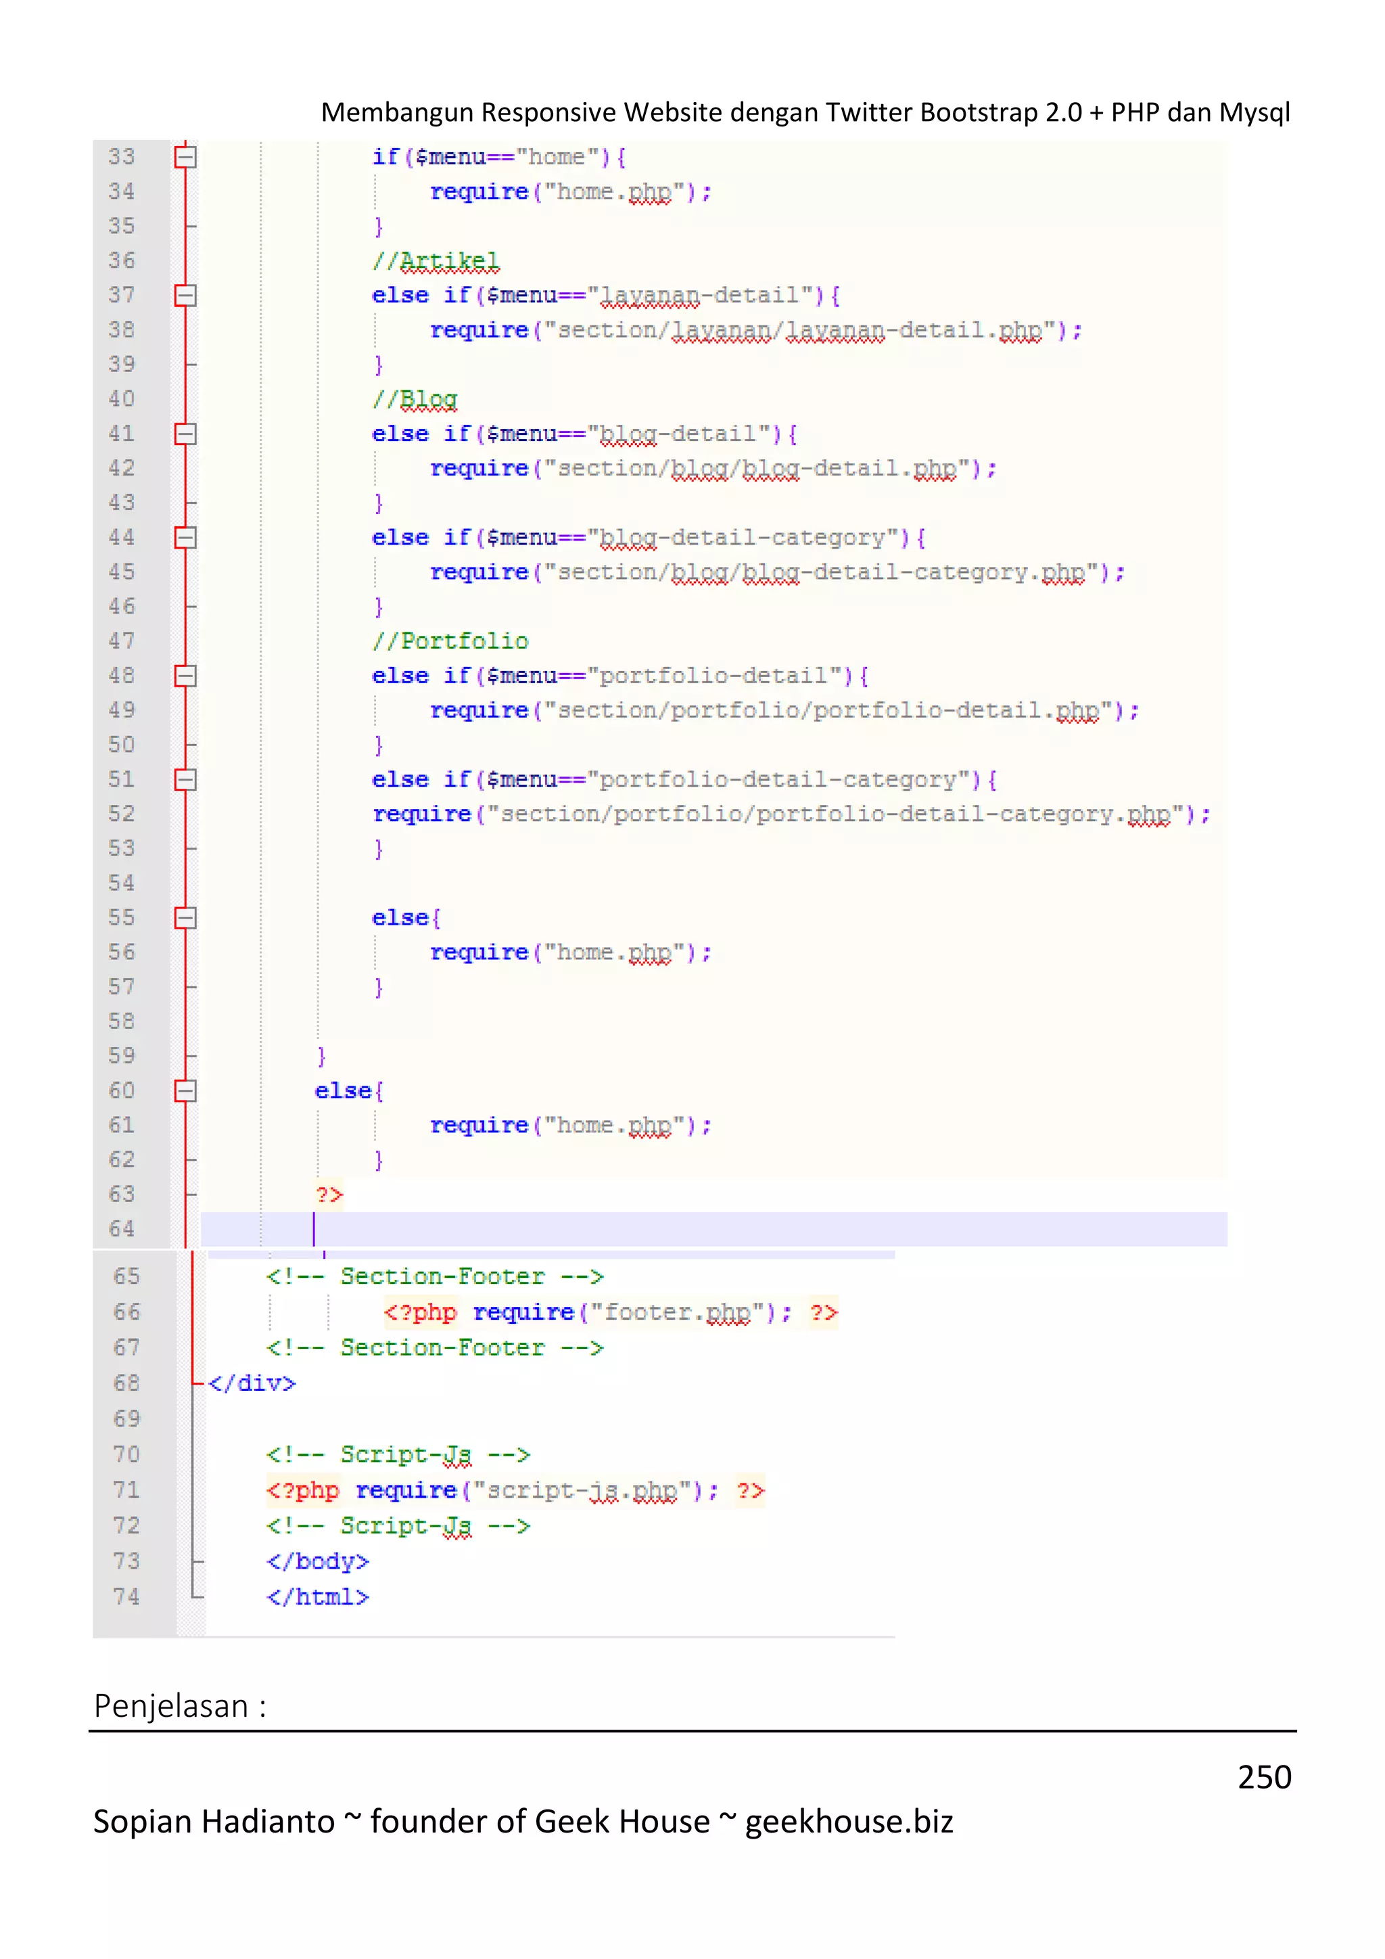Screen dimensions: 1385x1959
Task: Collapse the else fold at line 55
Action: tap(185, 918)
